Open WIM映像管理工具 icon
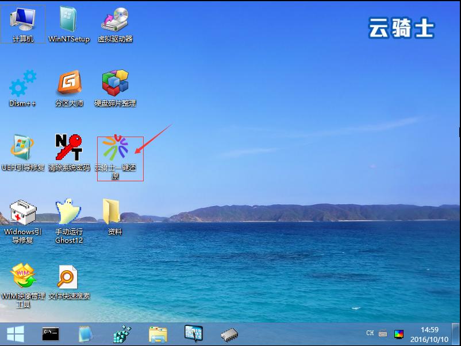Viewport: 461px width, 346px height. (x=23, y=277)
